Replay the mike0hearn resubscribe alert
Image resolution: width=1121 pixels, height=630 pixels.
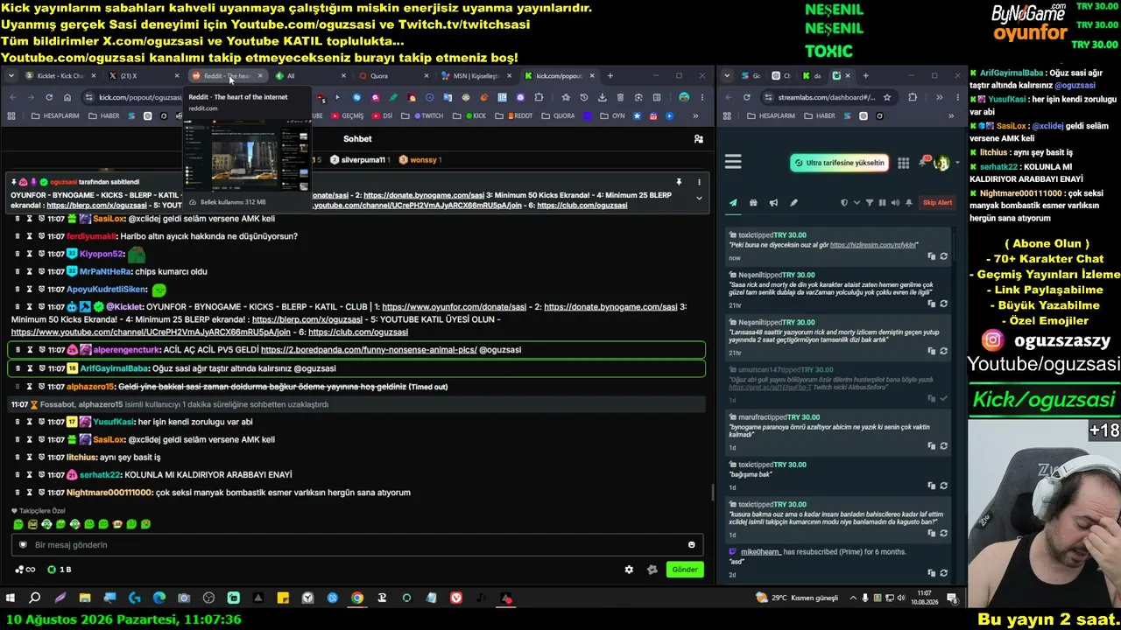coord(943,572)
